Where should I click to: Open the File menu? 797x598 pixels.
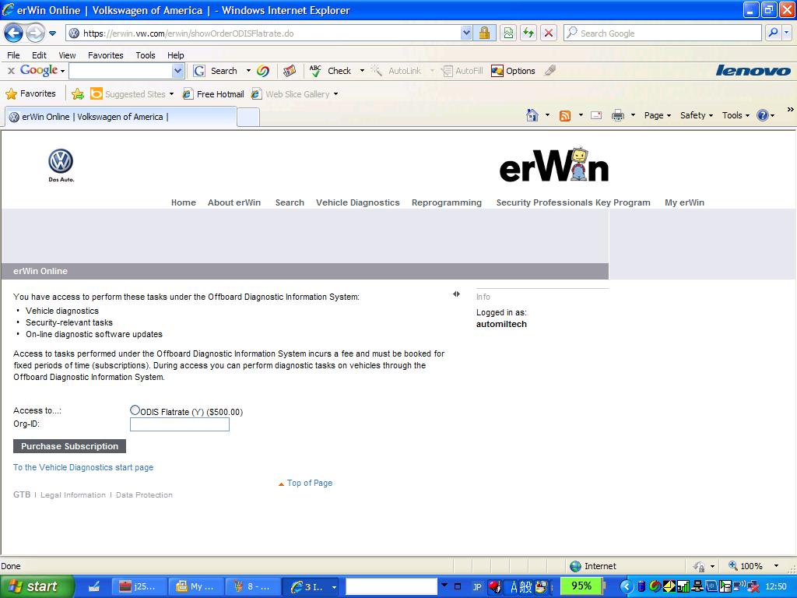13,55
